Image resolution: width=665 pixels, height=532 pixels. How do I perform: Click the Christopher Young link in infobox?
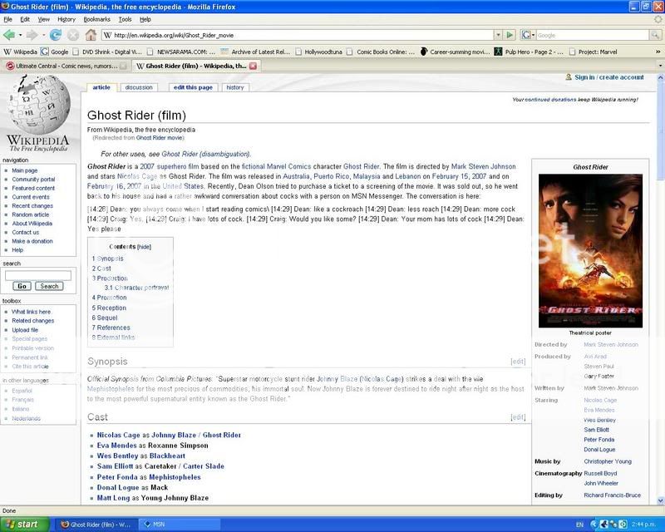[608, 461]
